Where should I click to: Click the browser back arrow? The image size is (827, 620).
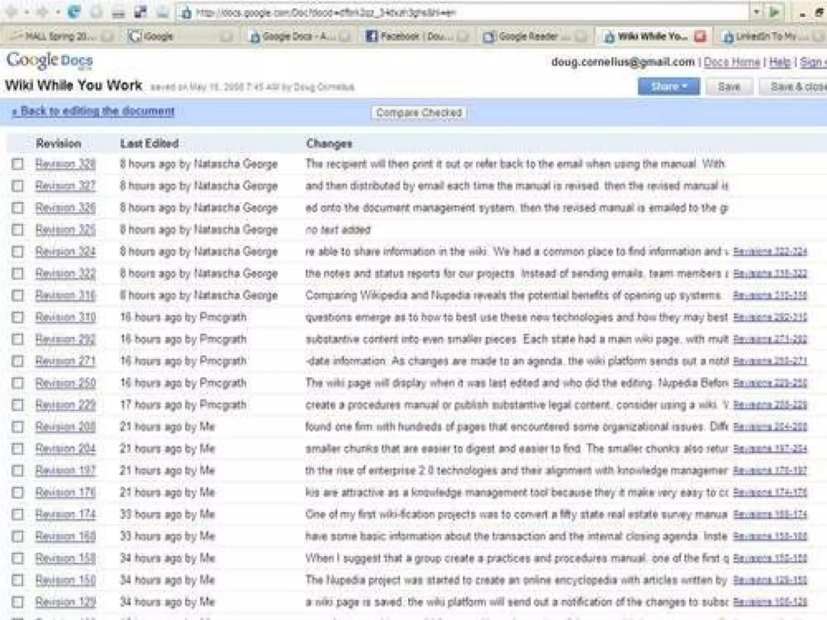11,13
